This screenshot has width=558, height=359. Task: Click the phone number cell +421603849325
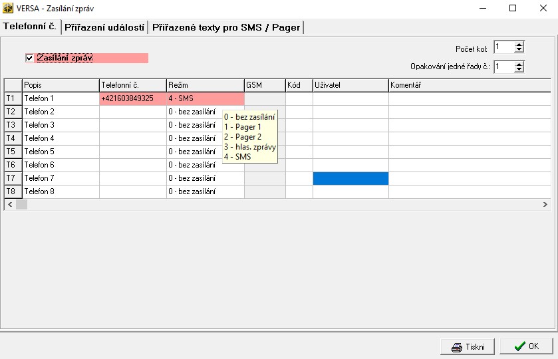pos(132,98)
